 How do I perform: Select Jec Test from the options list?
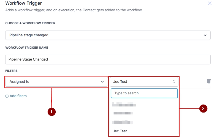coord(120,131)
